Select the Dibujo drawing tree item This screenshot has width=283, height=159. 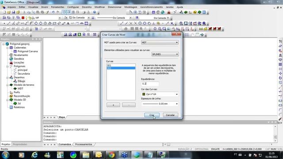(x=21, y=81)
